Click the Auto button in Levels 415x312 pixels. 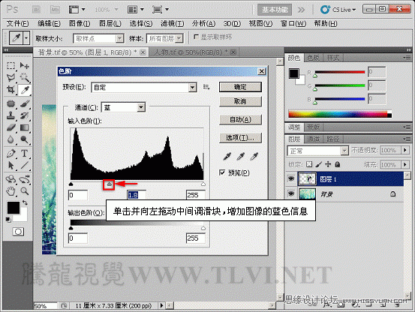point(240,119)
